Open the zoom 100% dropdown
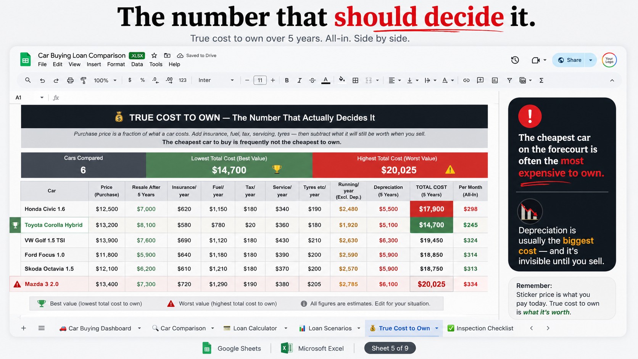638x359 pixels. point(105,80)
